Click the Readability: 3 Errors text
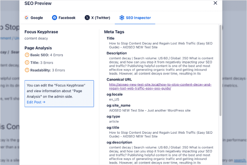The height and width of the screenshot is (165, 247). coord(47,70)
